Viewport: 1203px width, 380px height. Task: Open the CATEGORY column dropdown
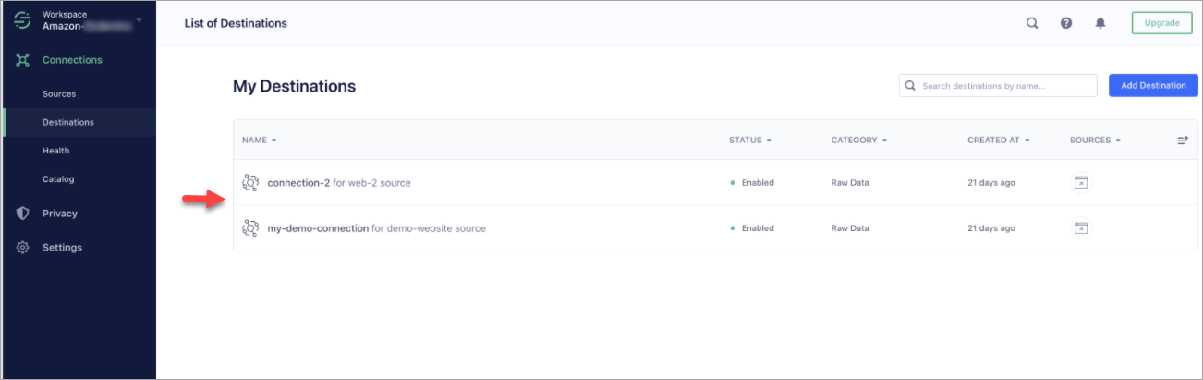[x=858, y=141]
